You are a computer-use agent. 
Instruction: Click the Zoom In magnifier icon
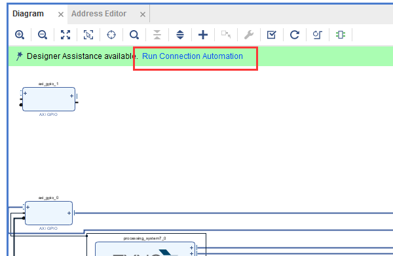pos(20,35)
